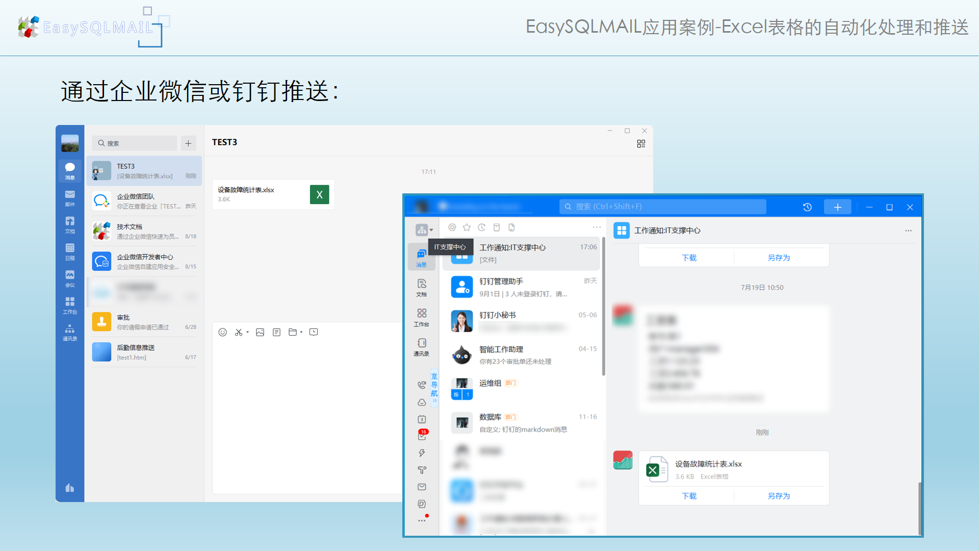Open 文档 in DingTalk sidebar

point(421,288)
